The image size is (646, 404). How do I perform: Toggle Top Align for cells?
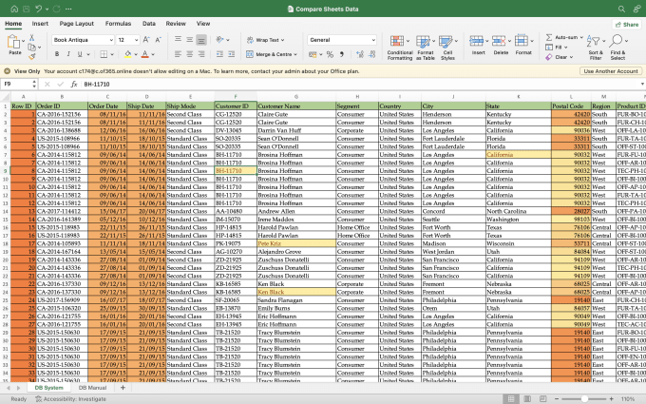(178, 40)
